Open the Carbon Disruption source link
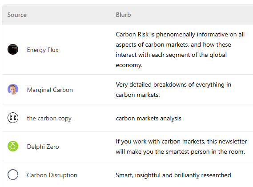Viewport: 253px width, 187px height. click(x=52, y=175)
